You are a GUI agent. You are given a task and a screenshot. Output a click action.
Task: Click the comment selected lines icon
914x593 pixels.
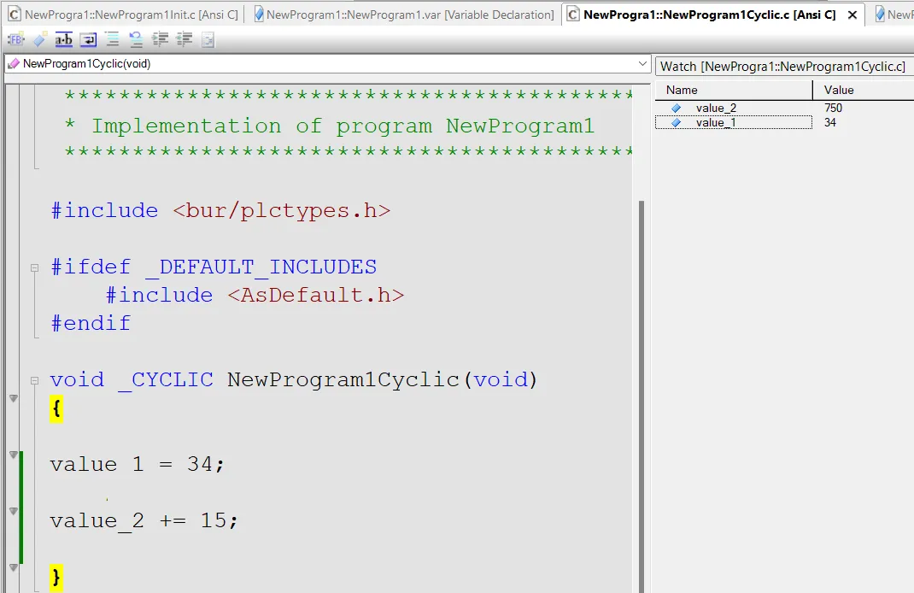(112, 39)
